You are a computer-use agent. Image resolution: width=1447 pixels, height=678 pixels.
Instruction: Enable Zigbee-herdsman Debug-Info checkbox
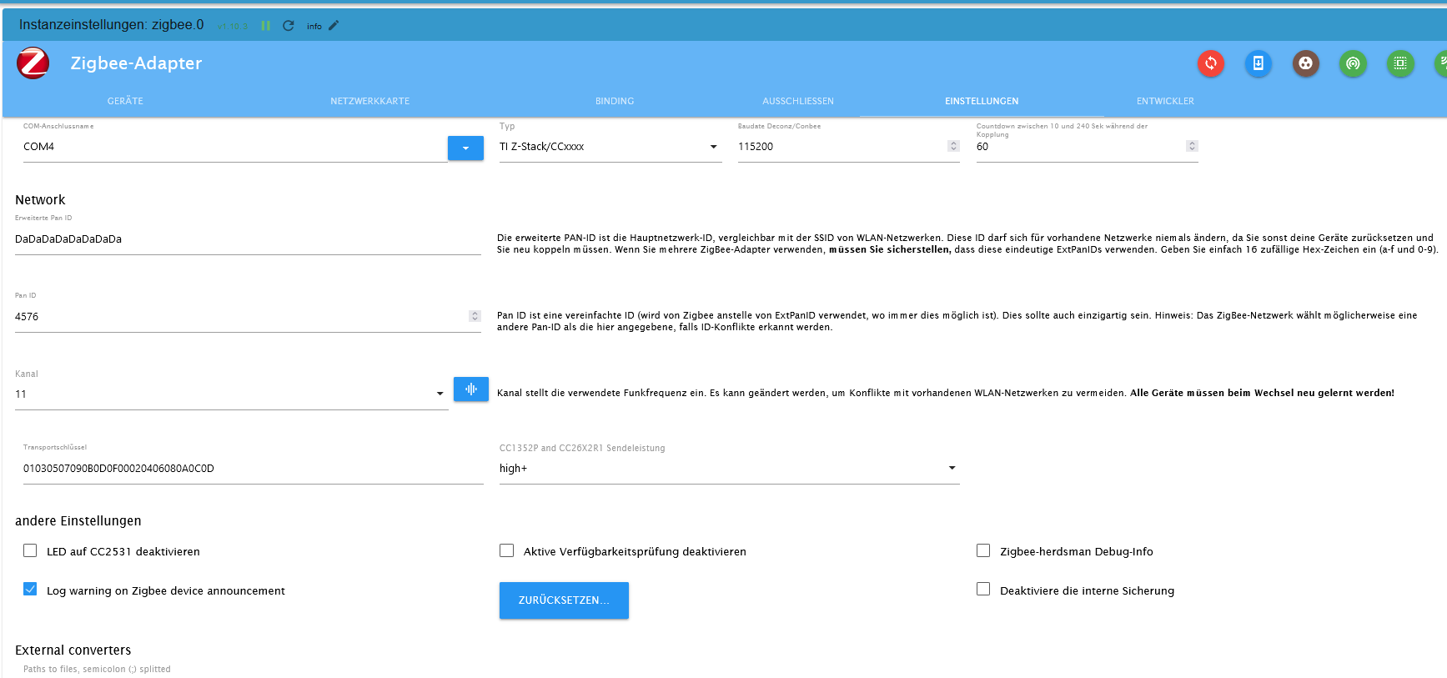point(983,550)
